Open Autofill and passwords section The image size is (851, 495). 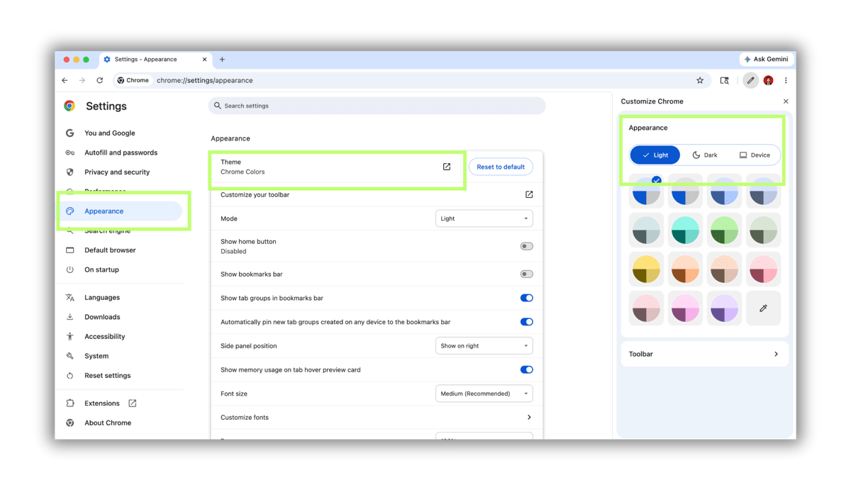pyautogui.click(x=121, y=152)
